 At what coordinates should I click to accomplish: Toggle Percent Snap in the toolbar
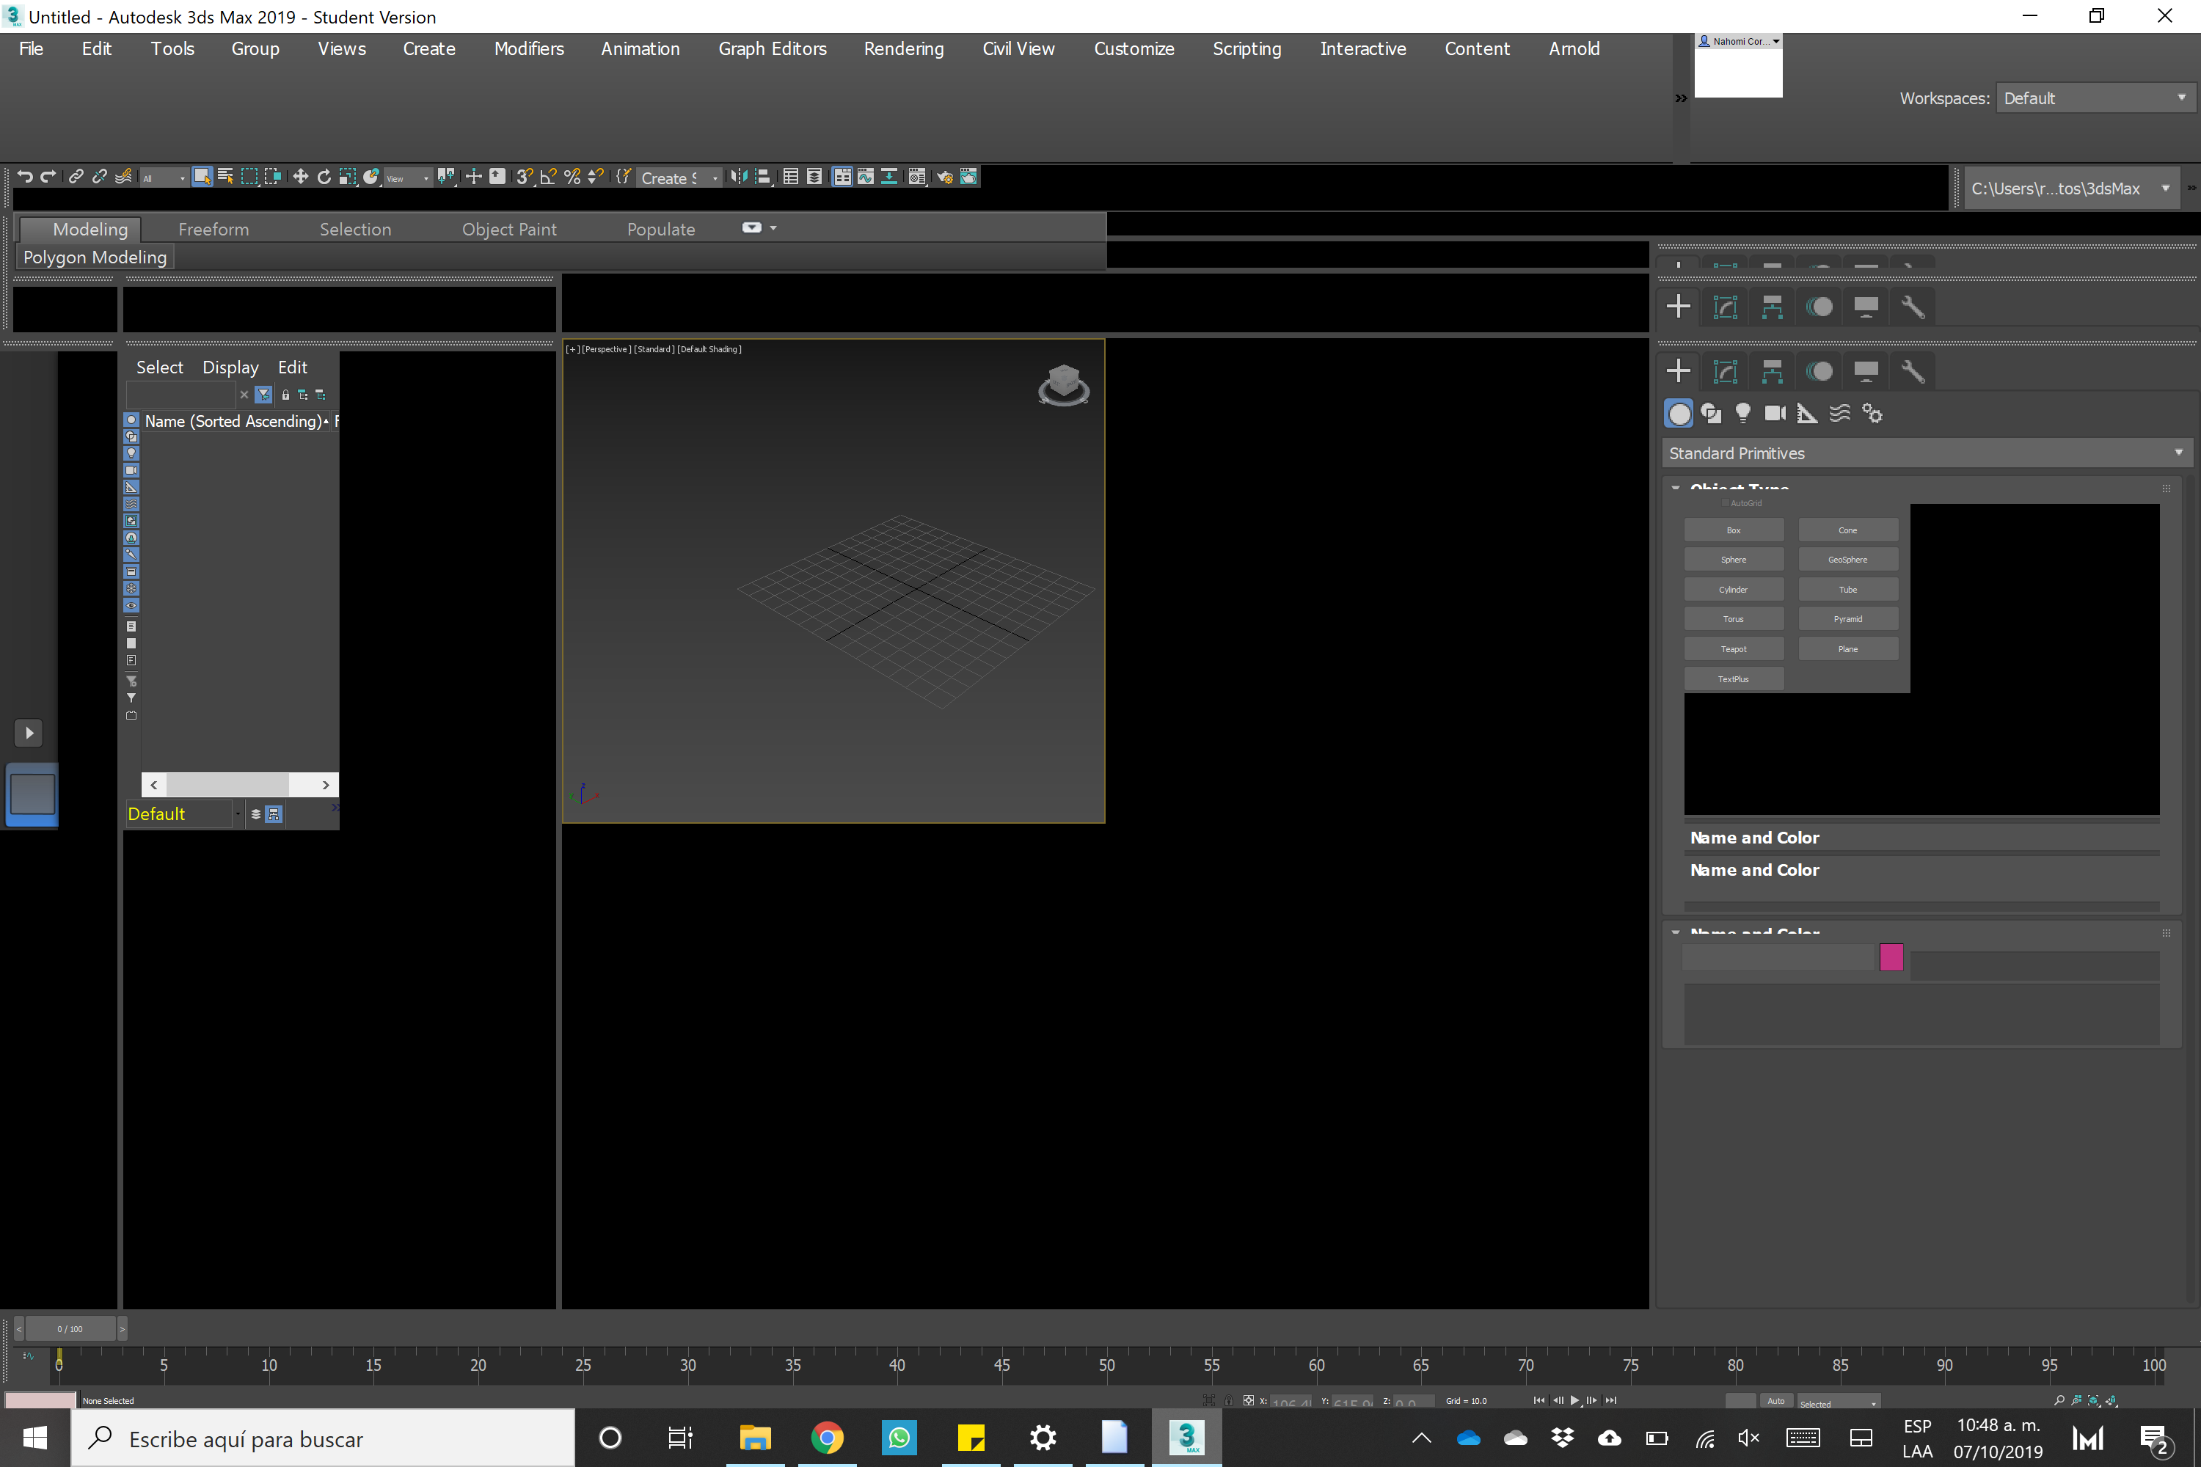point(572,177)
